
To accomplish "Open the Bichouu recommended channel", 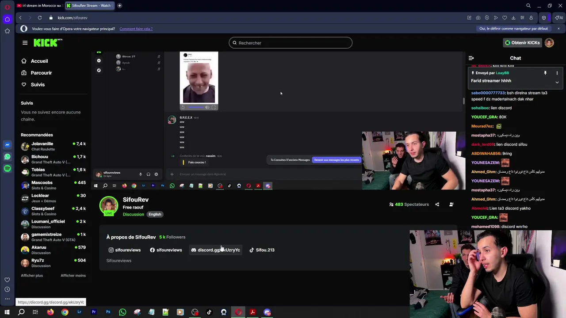I will [53, 159].
